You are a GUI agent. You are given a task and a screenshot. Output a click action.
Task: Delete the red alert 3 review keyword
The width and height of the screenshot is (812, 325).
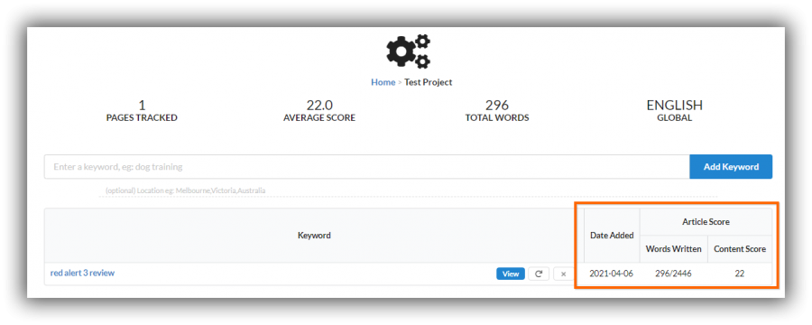pos(563,274)
